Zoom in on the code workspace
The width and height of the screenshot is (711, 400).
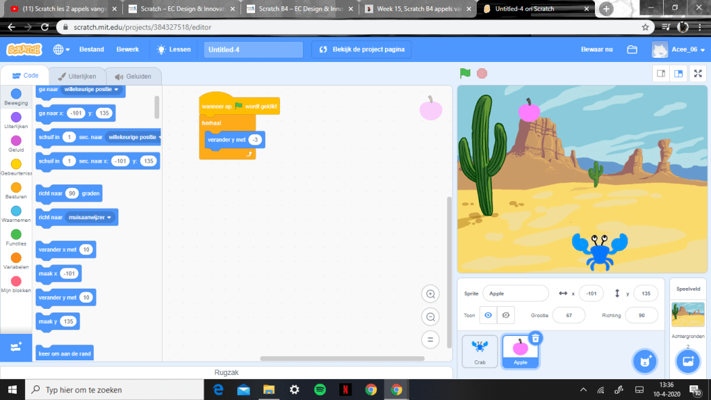430,294
